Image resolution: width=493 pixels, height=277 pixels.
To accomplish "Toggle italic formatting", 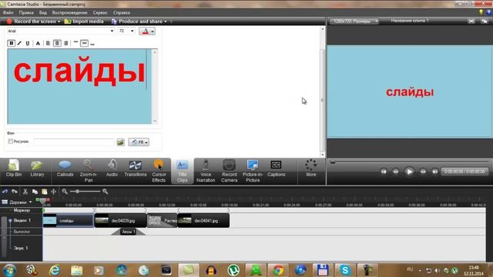I will point(19,43).
